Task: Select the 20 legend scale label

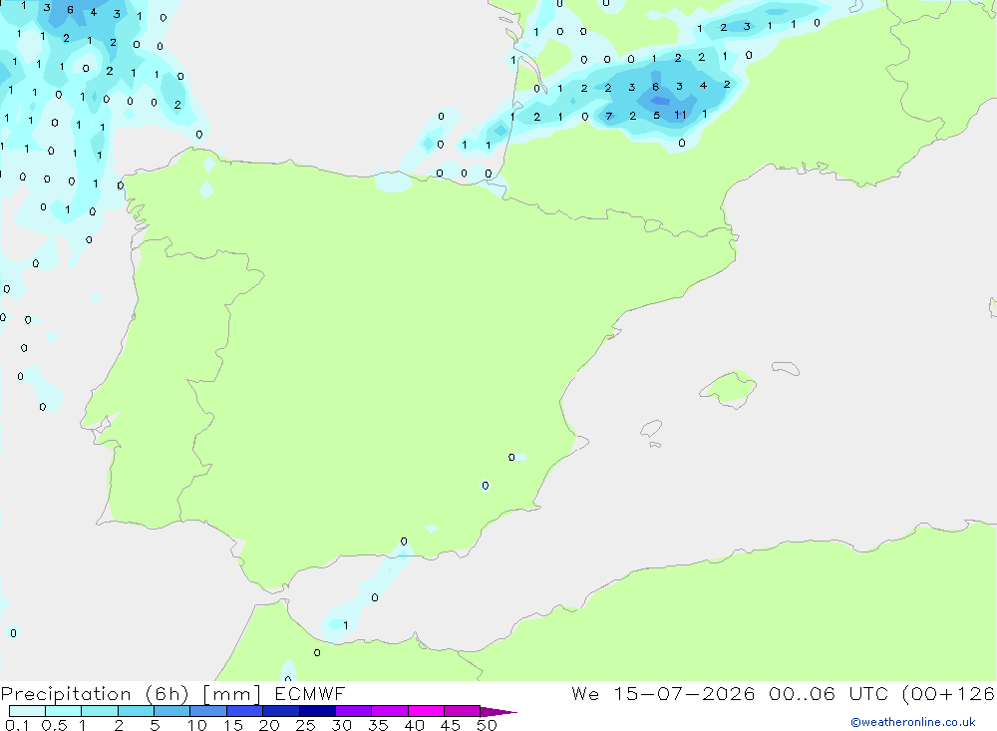Action: [269, 725]
